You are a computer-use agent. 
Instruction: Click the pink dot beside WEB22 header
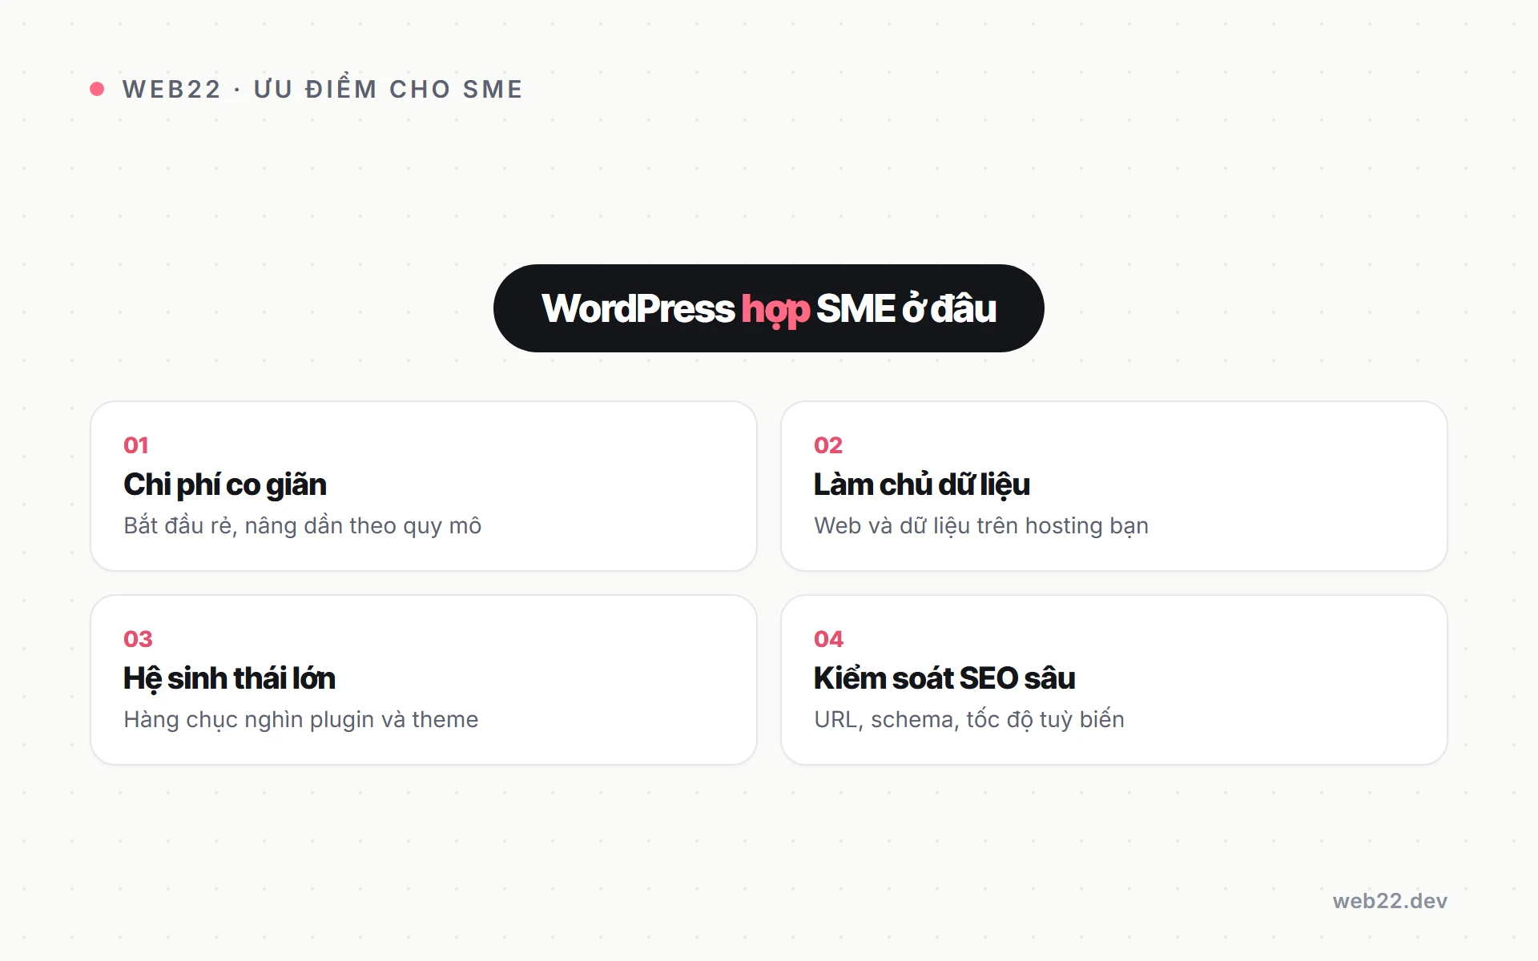pyautogui.click(x=97, y=89)
